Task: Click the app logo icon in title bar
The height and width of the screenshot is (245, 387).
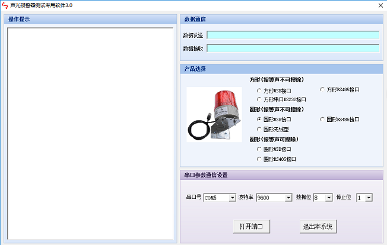Action: click(5, 5)
